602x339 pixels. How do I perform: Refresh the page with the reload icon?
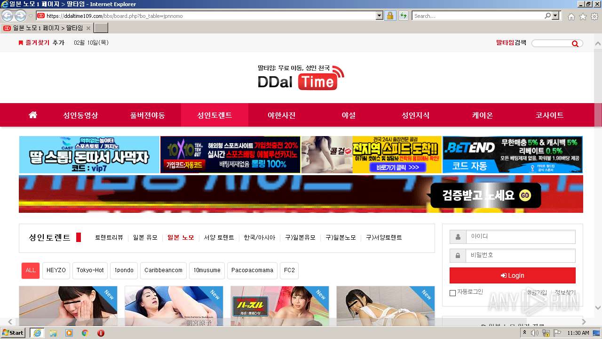click(x=403, y=16)
